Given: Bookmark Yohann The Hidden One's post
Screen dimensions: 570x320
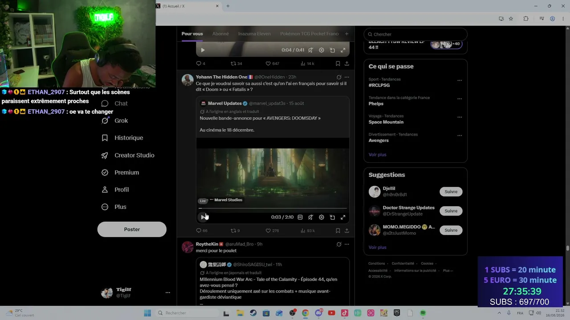Looking at the screenshot, I should click(x=338, y=231).
